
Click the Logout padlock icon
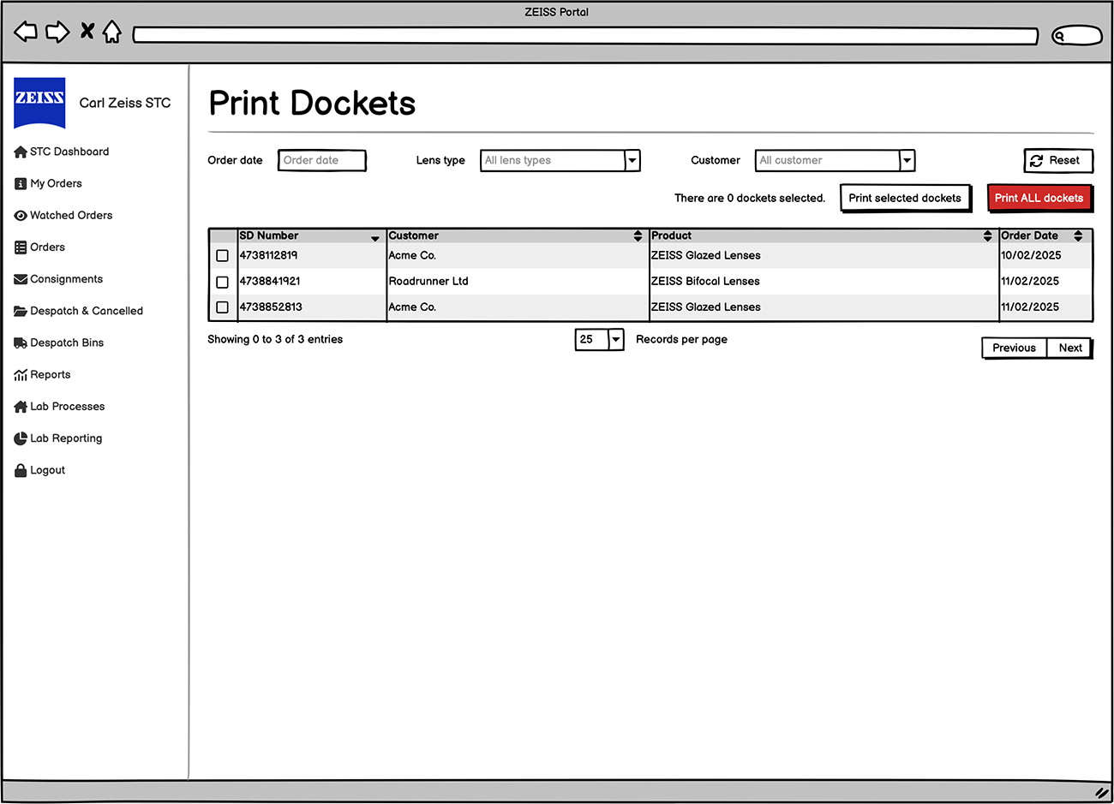[21, 470]
